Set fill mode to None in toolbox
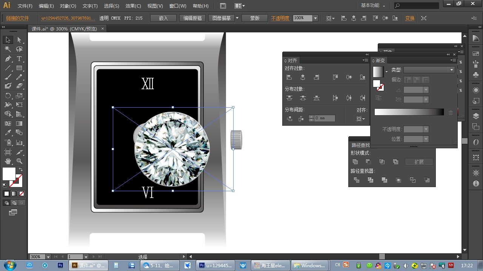Screen dimensions: 483x271 coord(22,194)
